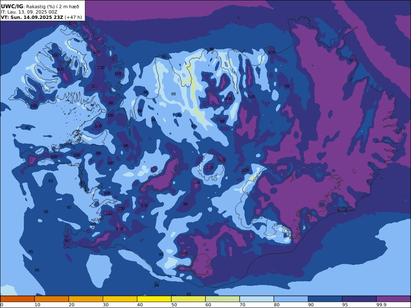This screenshot has height=308, width=411.
Task: Click the '10' legend tick label
Action: [x=37, y=305]
